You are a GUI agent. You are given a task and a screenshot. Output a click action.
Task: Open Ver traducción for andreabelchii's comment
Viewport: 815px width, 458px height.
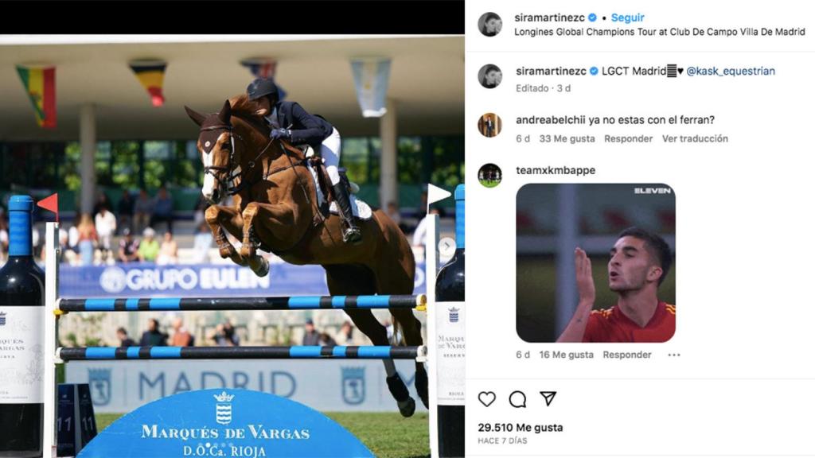(694, 138)
